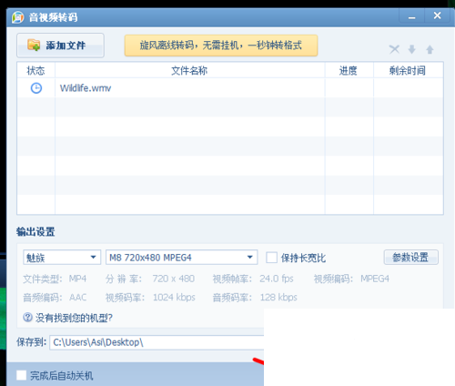
Task: Open the 魅族 device brand dropdown
Action: [x=62, y=258]
